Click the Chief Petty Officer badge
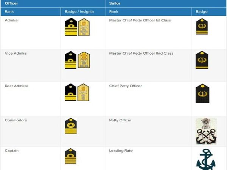The height and width of the screenshot is (170, 227). 202,93
